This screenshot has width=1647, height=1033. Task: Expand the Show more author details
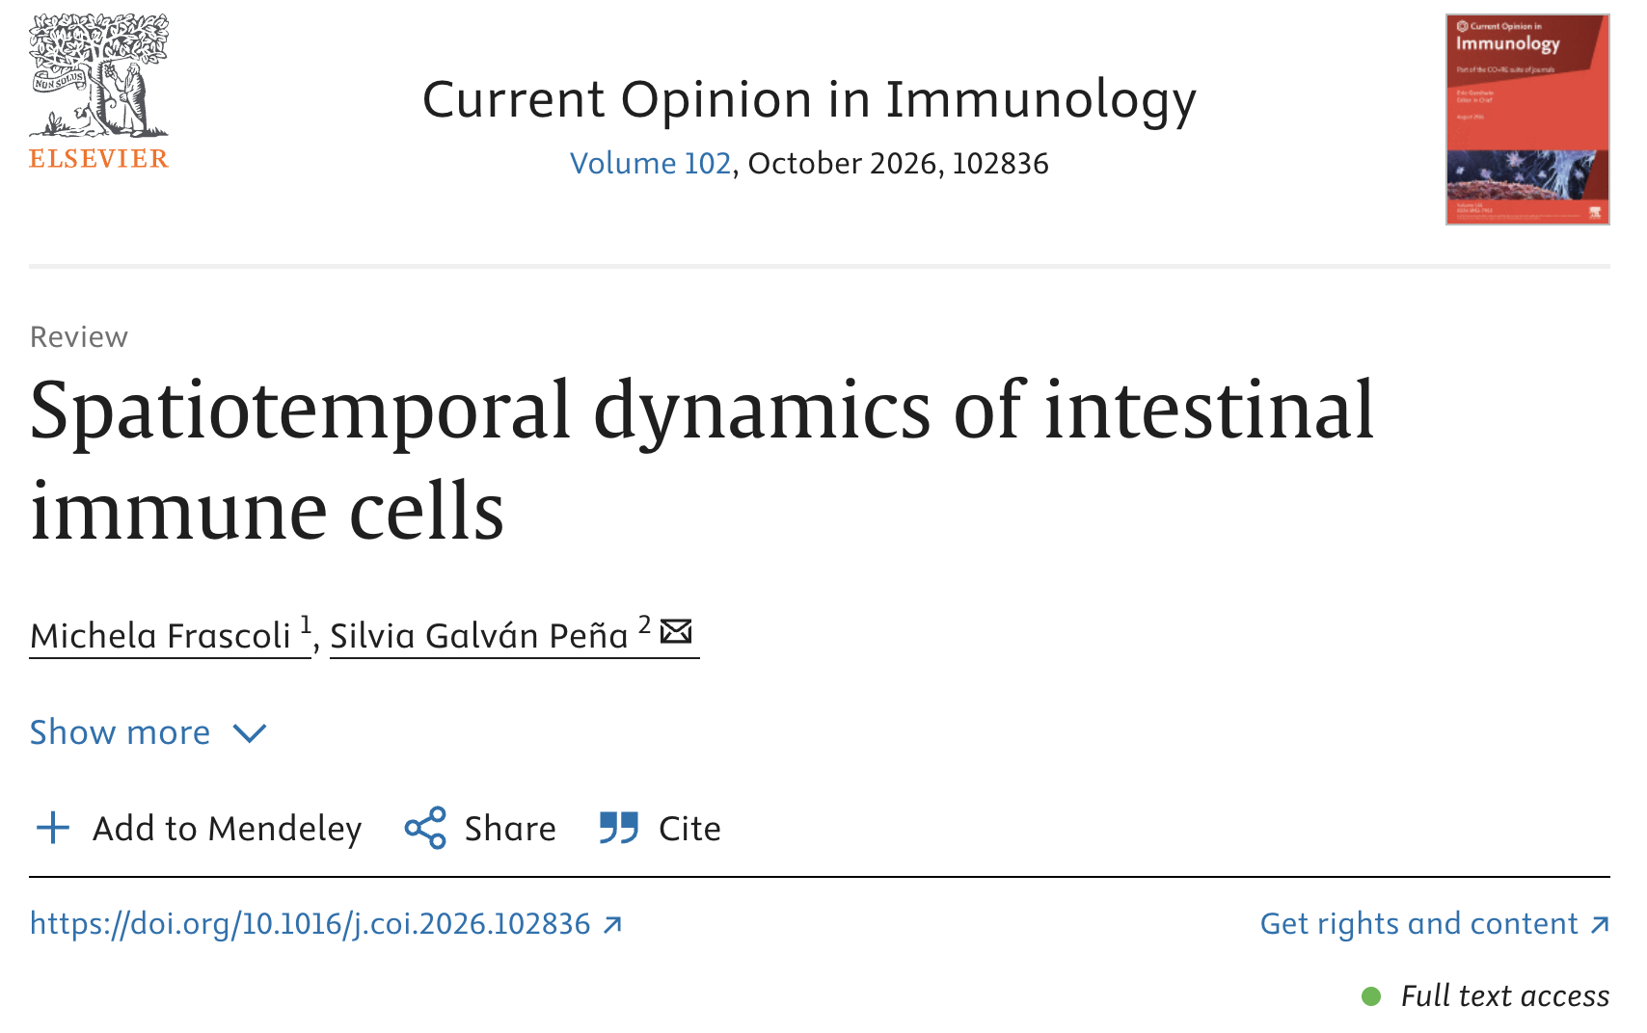coord(148,732)
